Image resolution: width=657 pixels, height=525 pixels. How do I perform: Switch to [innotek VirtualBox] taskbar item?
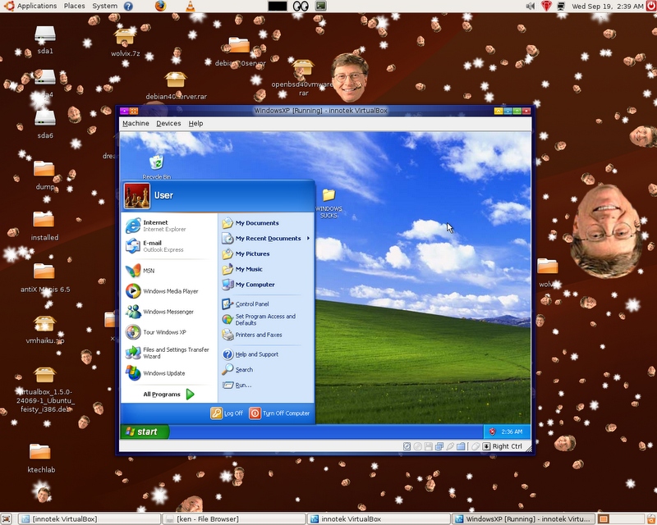(x=90, y=519)
